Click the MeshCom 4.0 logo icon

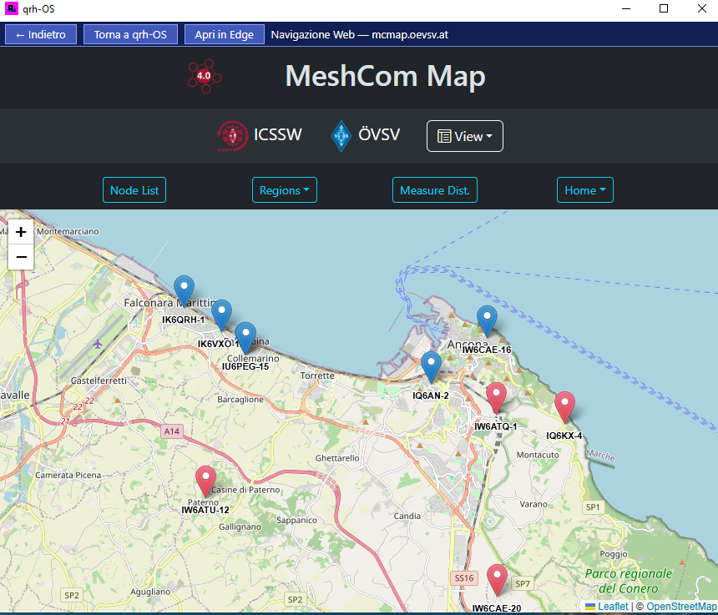click(x=205, y=76)
